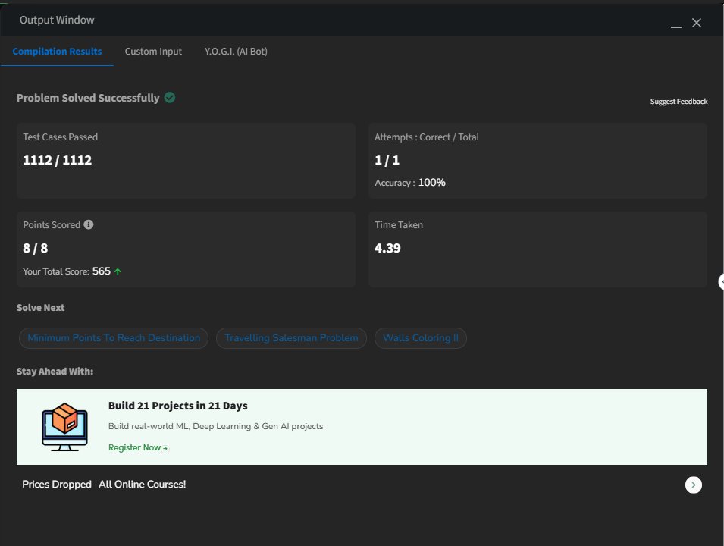Switch to the Compilation Results tab

(58, 52)
